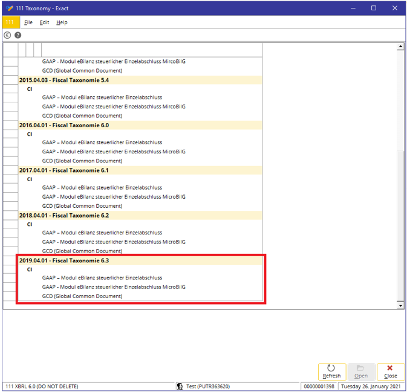Image resolution: width=407 pixels, height=392 pixels.
Task: Close the window via title bar X
Action: tap(394, 8)
